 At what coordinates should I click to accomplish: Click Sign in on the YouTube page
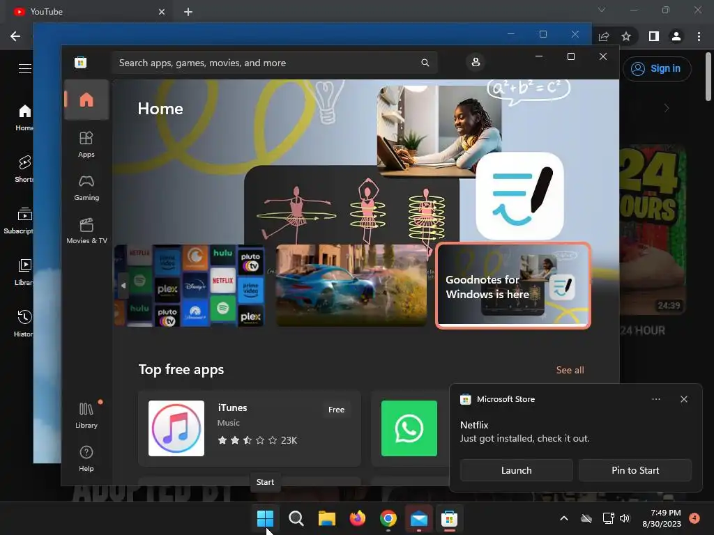point(657,69)
